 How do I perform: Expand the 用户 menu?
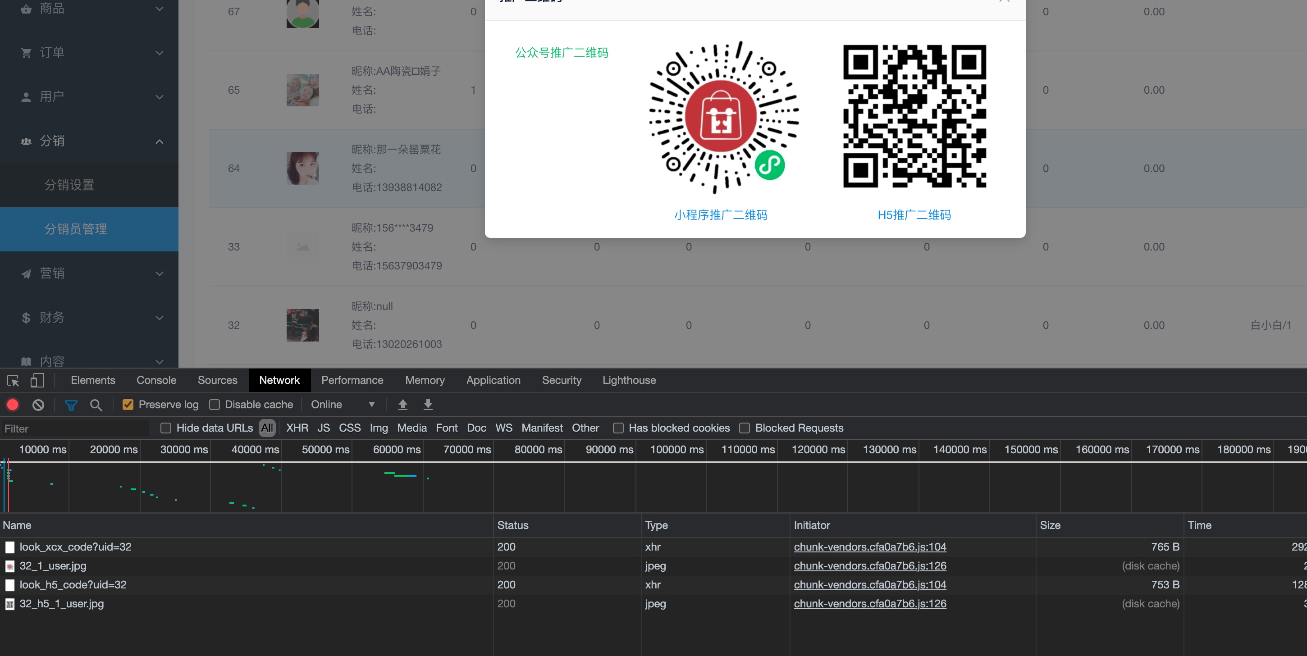pyautogui.click(x=159, y=97)
